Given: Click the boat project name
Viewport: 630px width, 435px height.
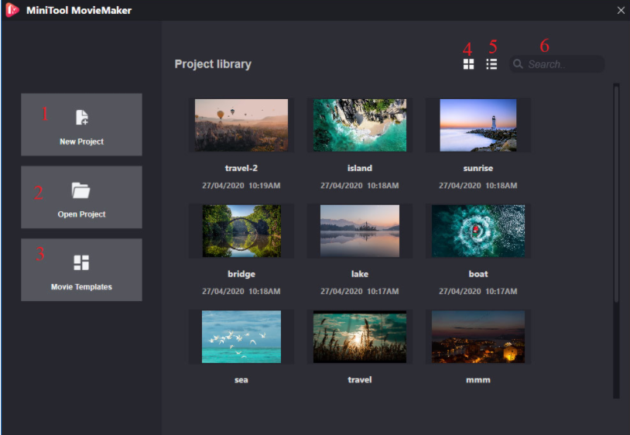Looking at the screenshot, I should pos(478,274).
